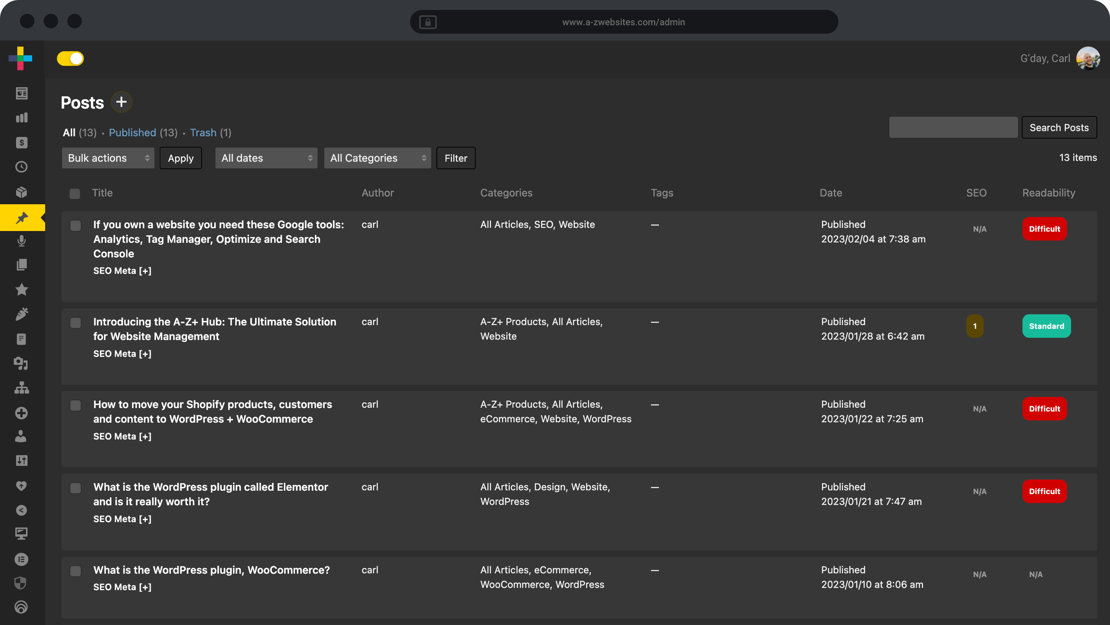Open the box package sidebar icon
This screenshot has width=1110, height=625.
click(21, 192)
